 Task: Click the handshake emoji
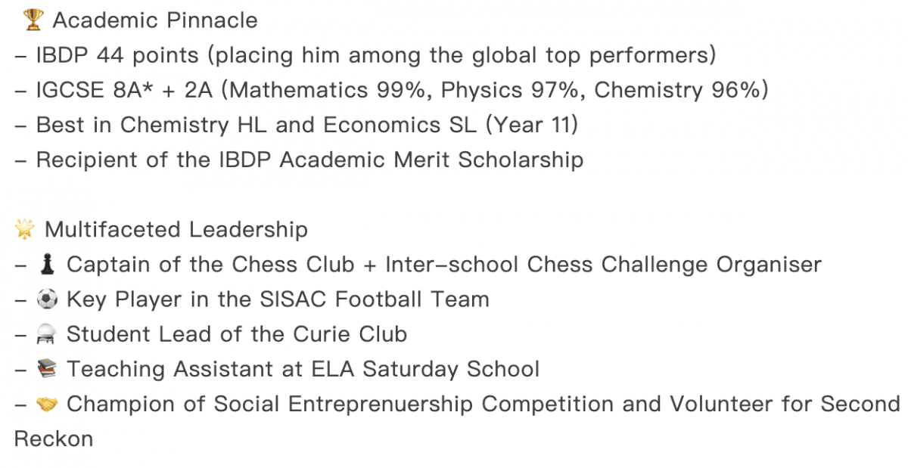48,404
